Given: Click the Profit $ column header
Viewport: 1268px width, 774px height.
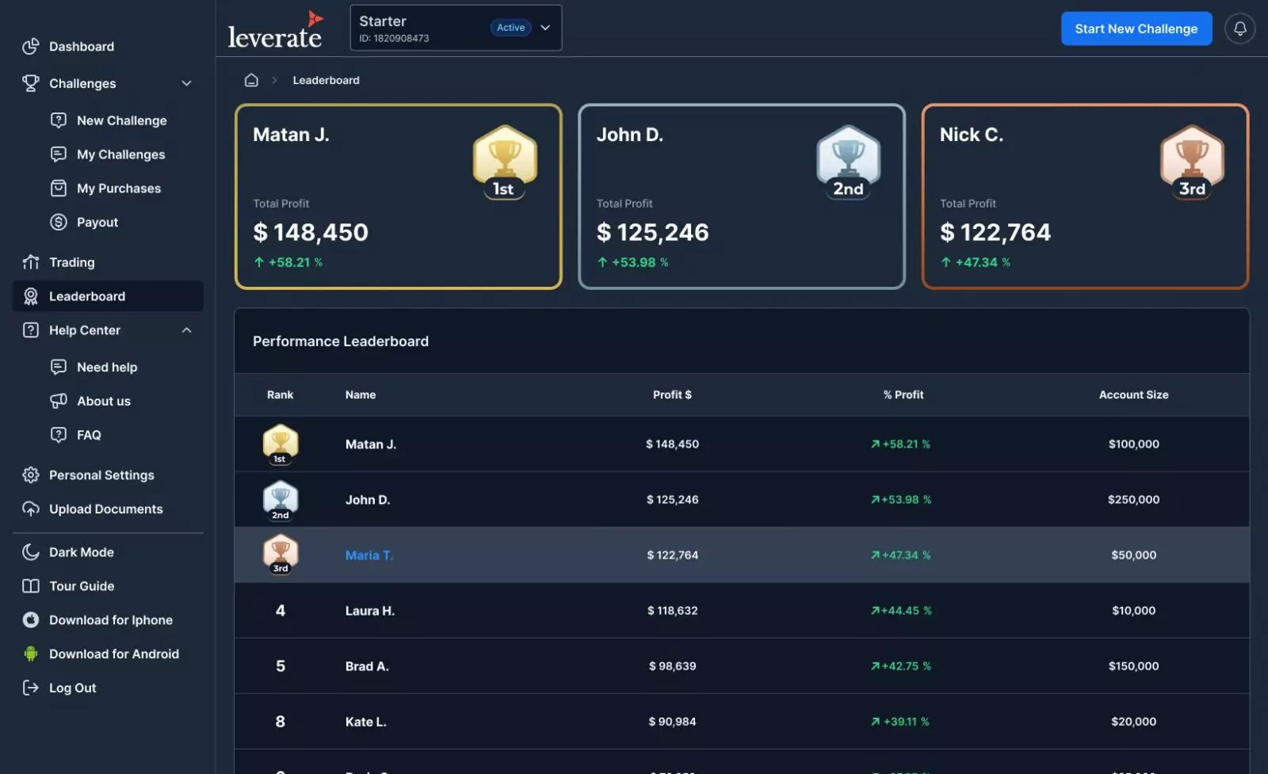Looking at the screenshot, I should tap(671, 395).
